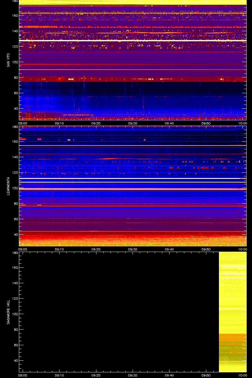Click the LEARMONTH station label

(8, 186)
